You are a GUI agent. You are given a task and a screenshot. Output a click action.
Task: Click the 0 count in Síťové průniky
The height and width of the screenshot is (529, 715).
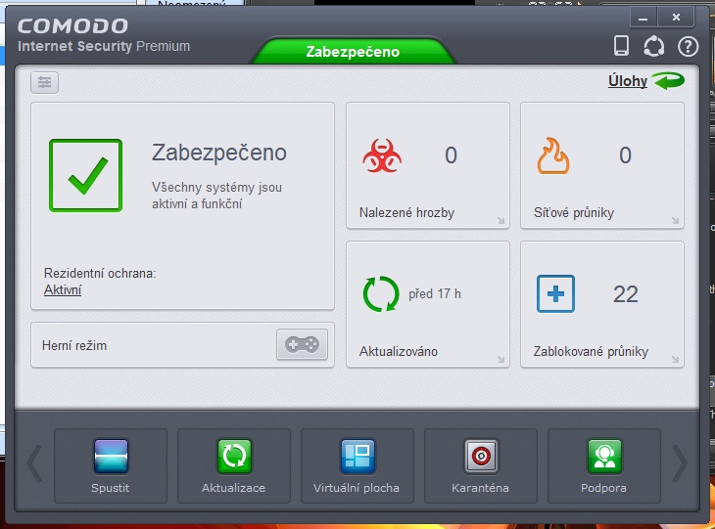[625, 155]
